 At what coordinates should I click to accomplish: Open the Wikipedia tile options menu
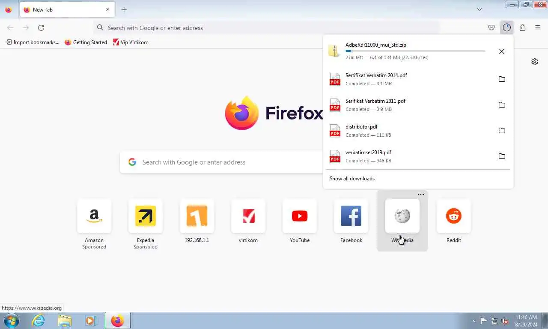(421, 194)
